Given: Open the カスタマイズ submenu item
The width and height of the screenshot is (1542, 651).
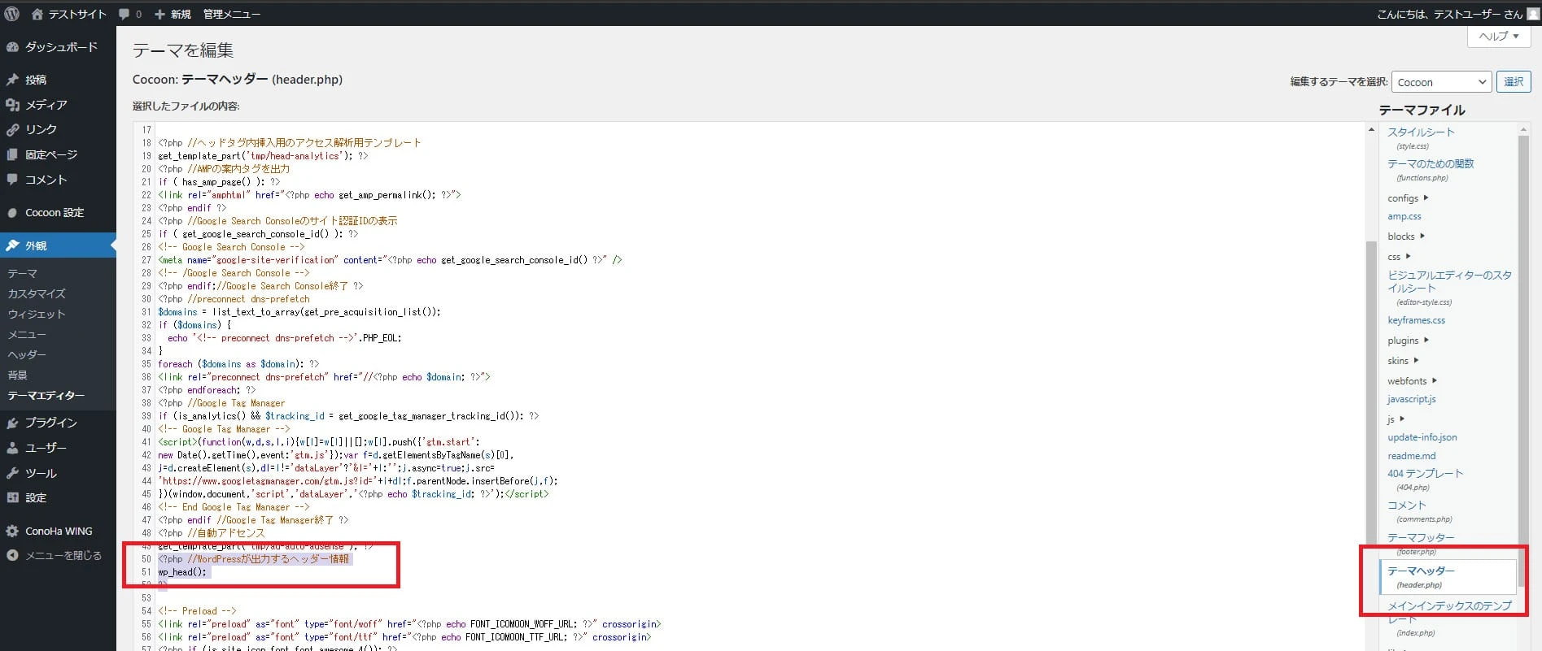Looking at the screenshot, I should click(37, 293).
